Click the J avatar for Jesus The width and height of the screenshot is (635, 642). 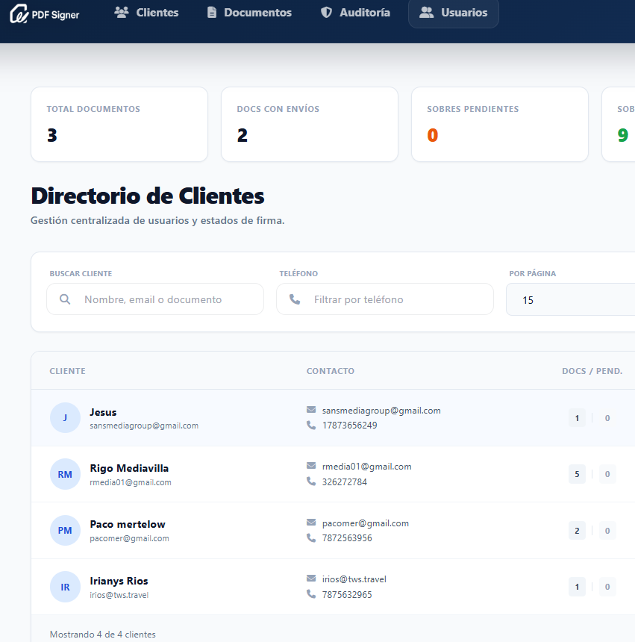65,417
